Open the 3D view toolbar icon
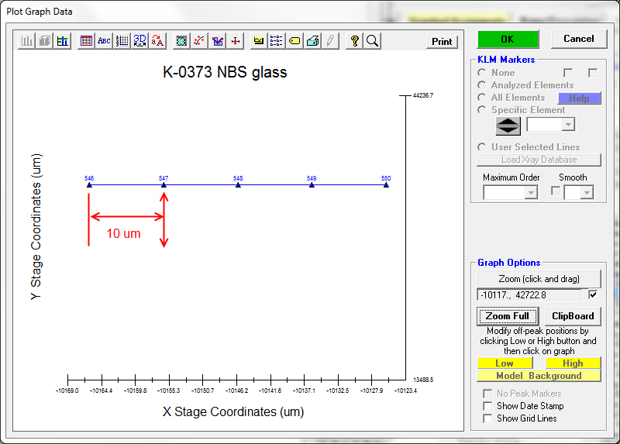 coord(139,41)
